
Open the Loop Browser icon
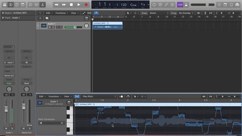coord(231,5)
